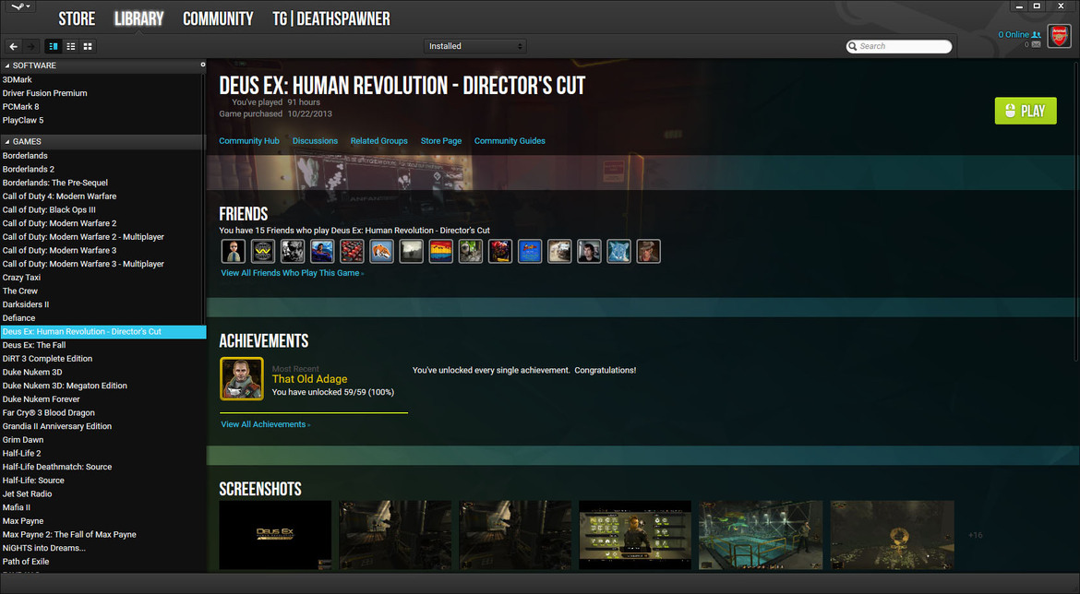Screen dimensions: 1080x594
Task: Select Grim Dawn in the games list
Action: click(x=102, y=440)
